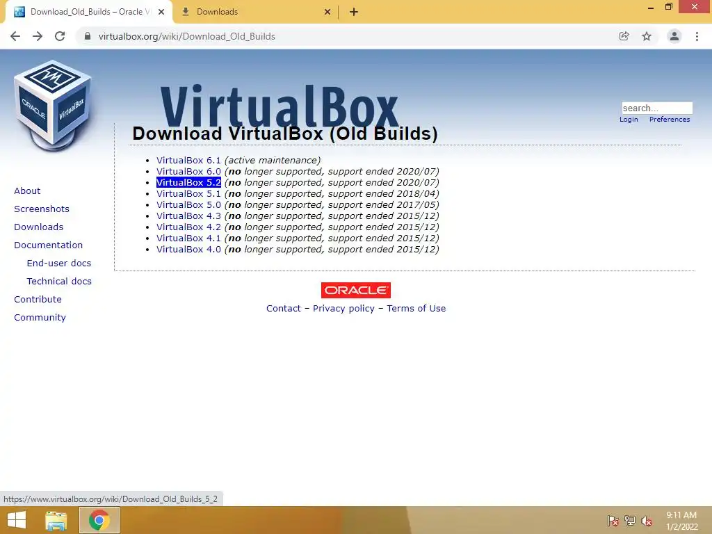Open VirtualBox 5.1 builds link

click(188, 194)
